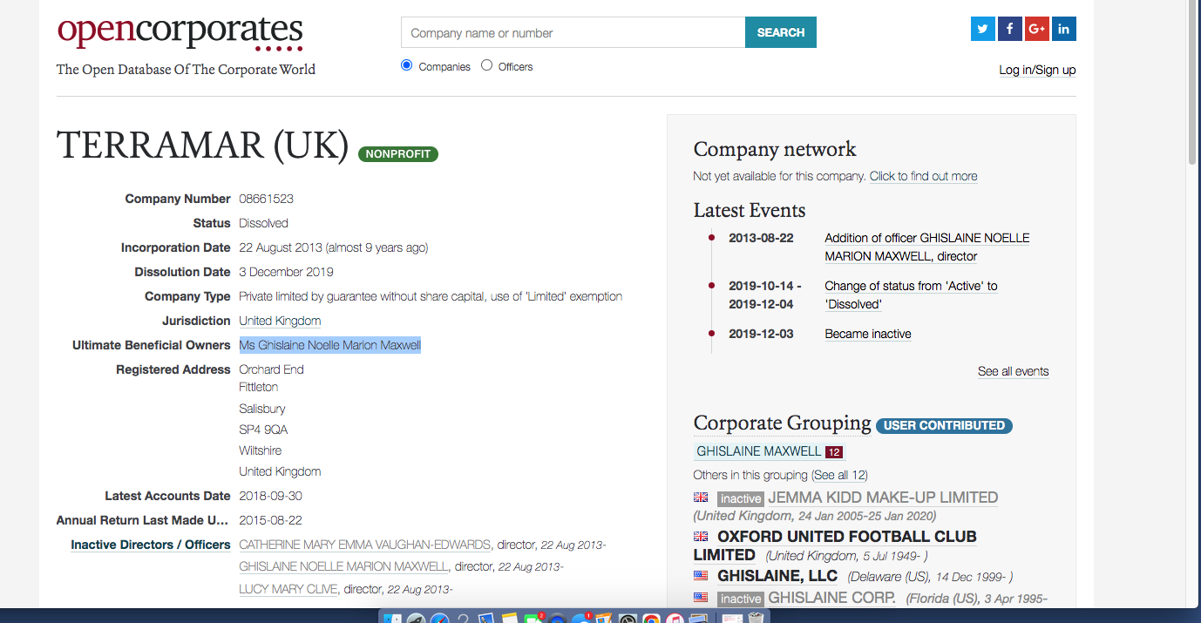Screen dimensions: 1201x623
Task: Click the 'Private limited by guarantee' company type
Action: tap(431, 296)
